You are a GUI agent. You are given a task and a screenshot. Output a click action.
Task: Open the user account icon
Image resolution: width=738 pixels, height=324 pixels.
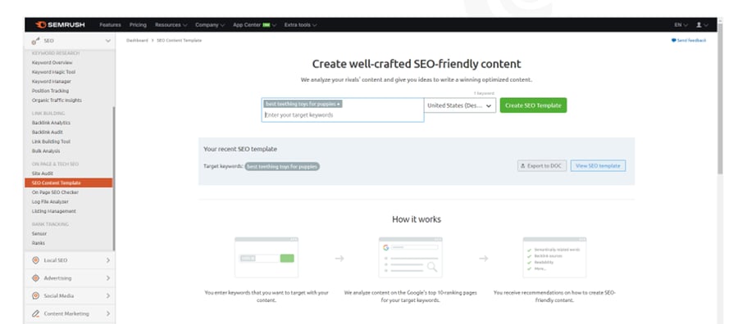tap(699, 25)
